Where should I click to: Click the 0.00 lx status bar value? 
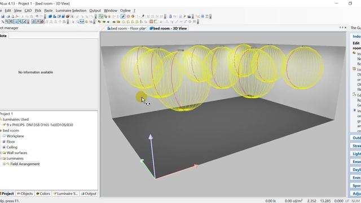coord(271,201)
